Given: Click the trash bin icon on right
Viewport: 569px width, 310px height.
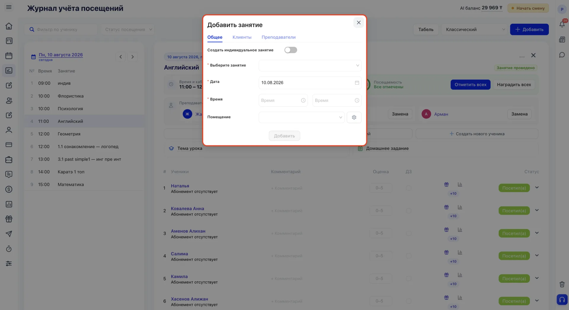Looking at the screenshot, I should (562, 285).
